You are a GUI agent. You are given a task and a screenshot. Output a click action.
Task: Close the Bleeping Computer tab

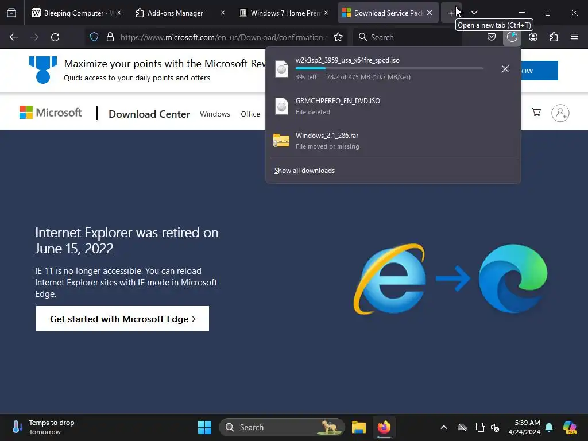tap(119, 13)
